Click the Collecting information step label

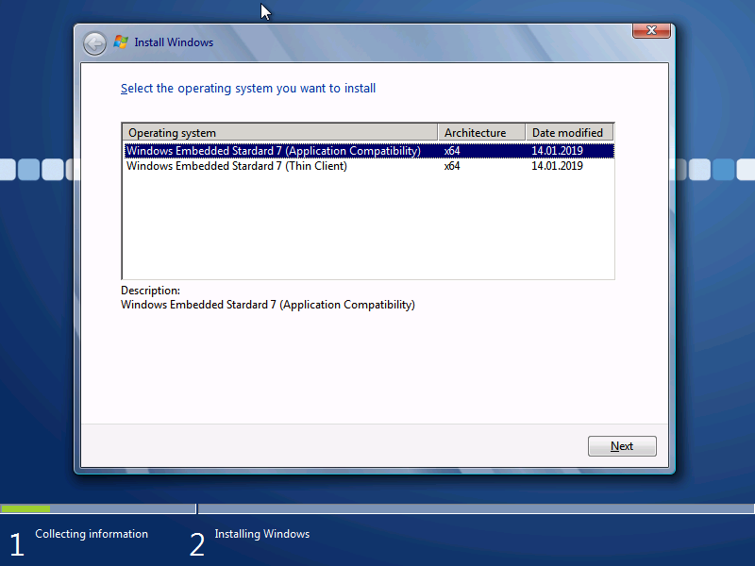92,534
